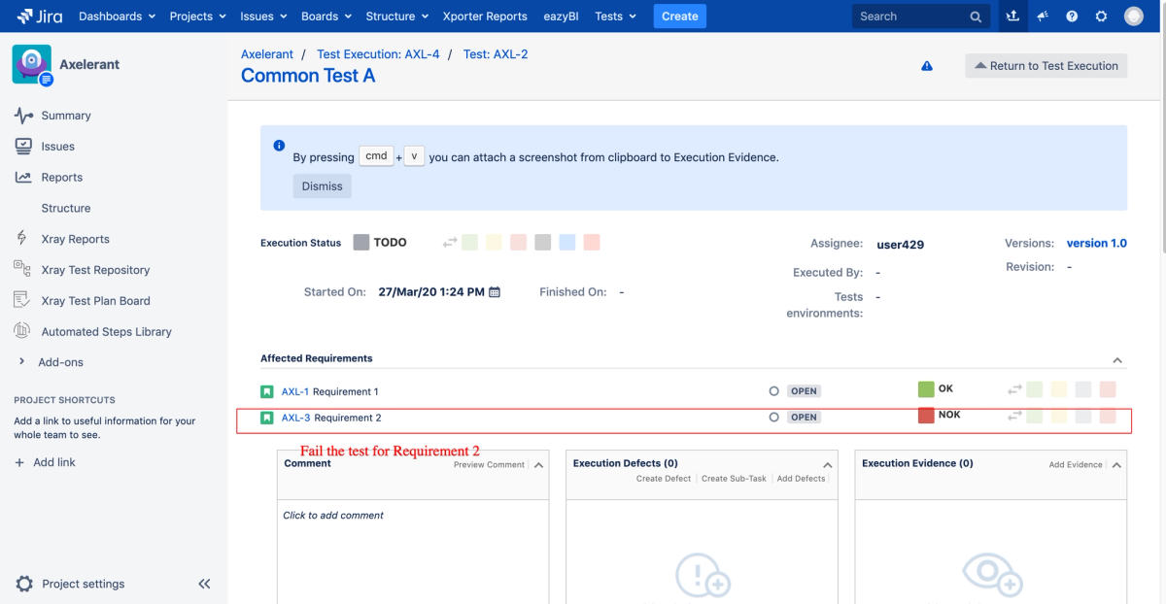The image size is (1166, 604).
Task: Go to Issues in the sidebar
Action: [58, 147]
